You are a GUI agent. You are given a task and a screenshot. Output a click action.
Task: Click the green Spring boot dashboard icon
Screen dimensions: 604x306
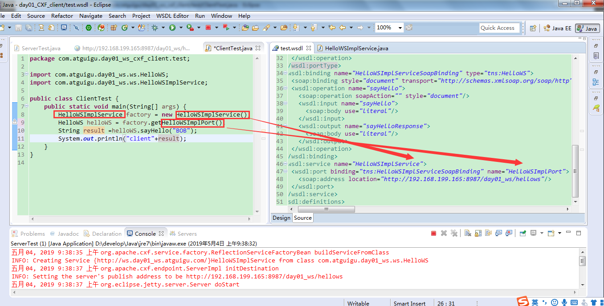89,28
